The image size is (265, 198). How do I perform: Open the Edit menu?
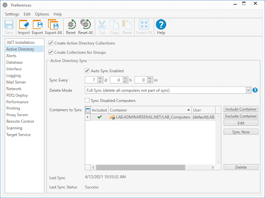27,14
